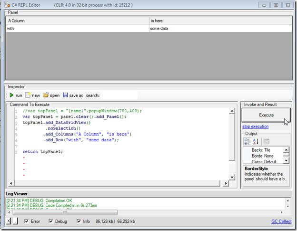Click the green run arrow icon

click(11, 95)
